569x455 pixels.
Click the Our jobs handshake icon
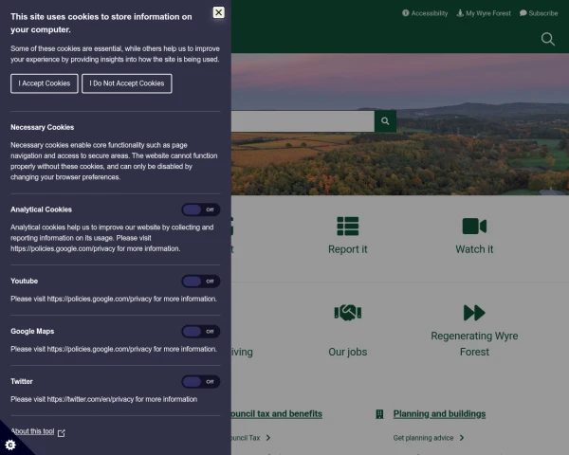click(348, 313)
